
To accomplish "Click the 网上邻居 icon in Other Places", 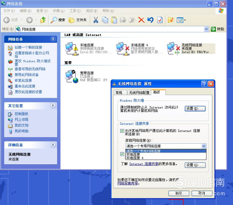I will pos(10,120).
